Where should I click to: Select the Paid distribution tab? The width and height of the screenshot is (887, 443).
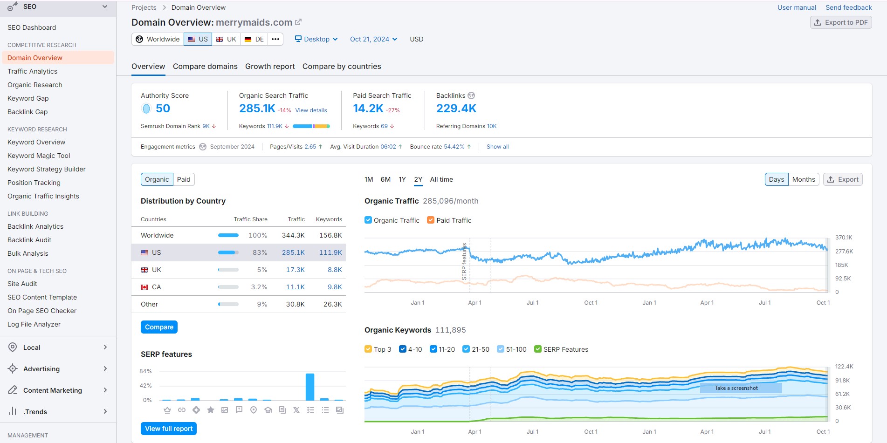click(x=184, y=179)
